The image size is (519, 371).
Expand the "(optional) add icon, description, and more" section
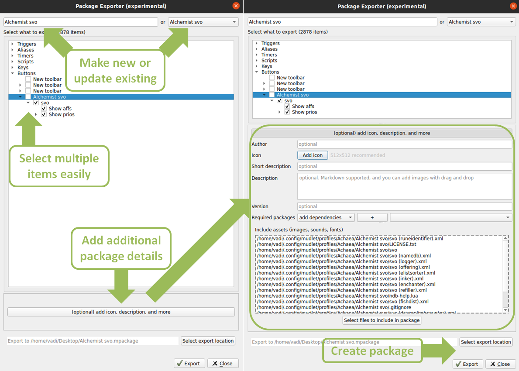(x=121, y=312)
